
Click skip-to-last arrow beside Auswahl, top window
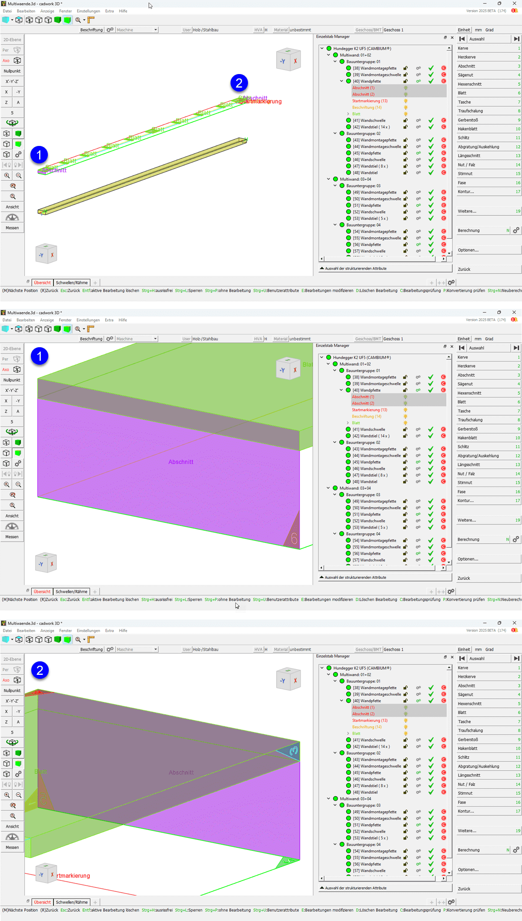(x=516, y=39)
